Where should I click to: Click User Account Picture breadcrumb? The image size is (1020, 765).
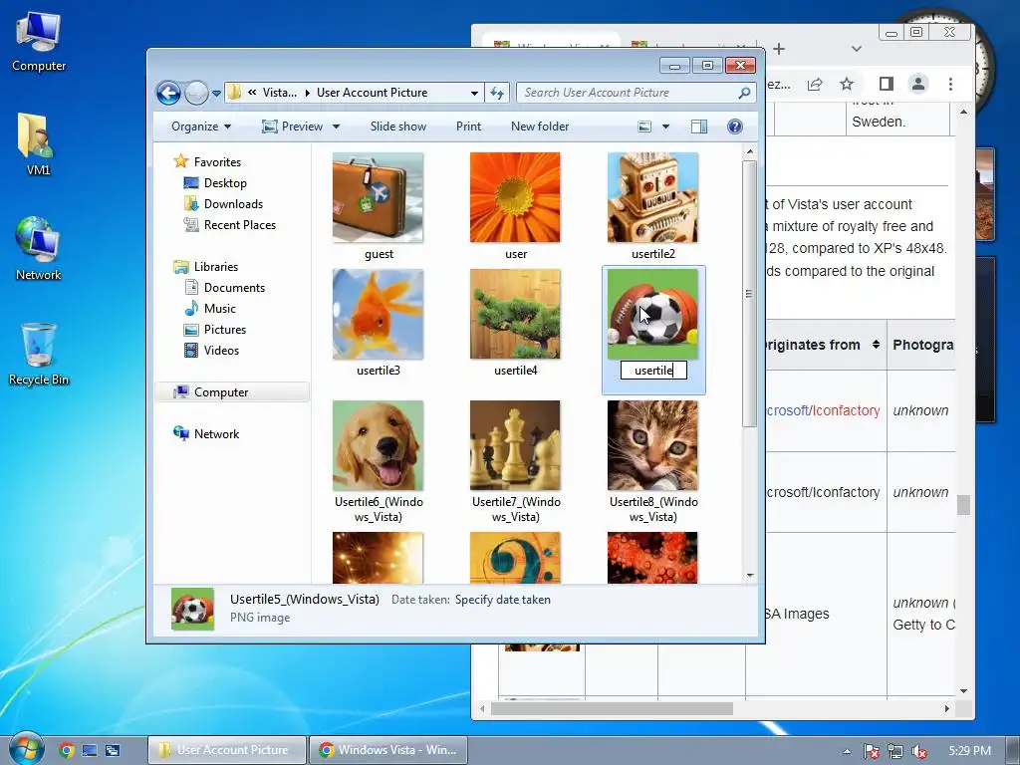tap(373, 93)
